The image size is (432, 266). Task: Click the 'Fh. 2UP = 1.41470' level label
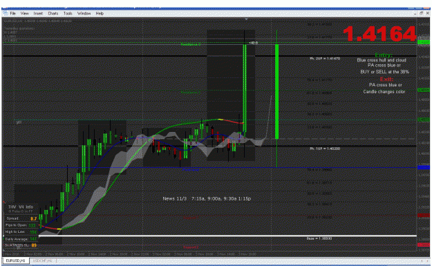coord(325,58)
